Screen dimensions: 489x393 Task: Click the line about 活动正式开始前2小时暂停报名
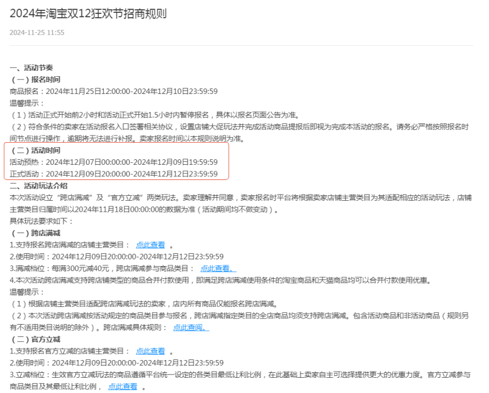155,115
